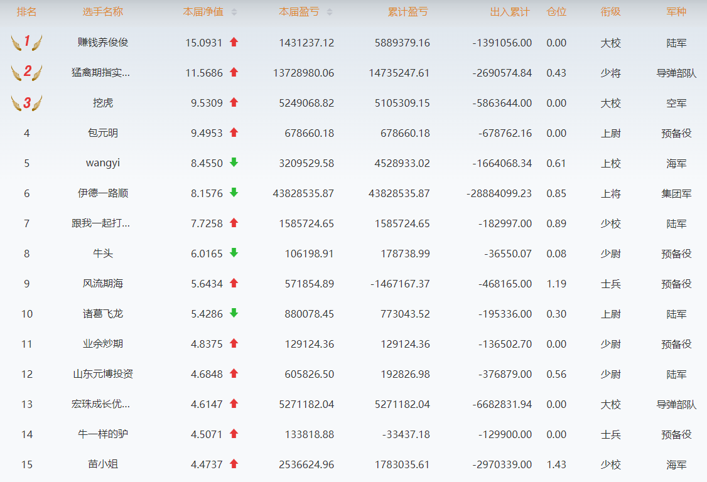Click red up arrow beside 4.4737
The height and width of the screenshot is (482, 707).
pos(234,464)
